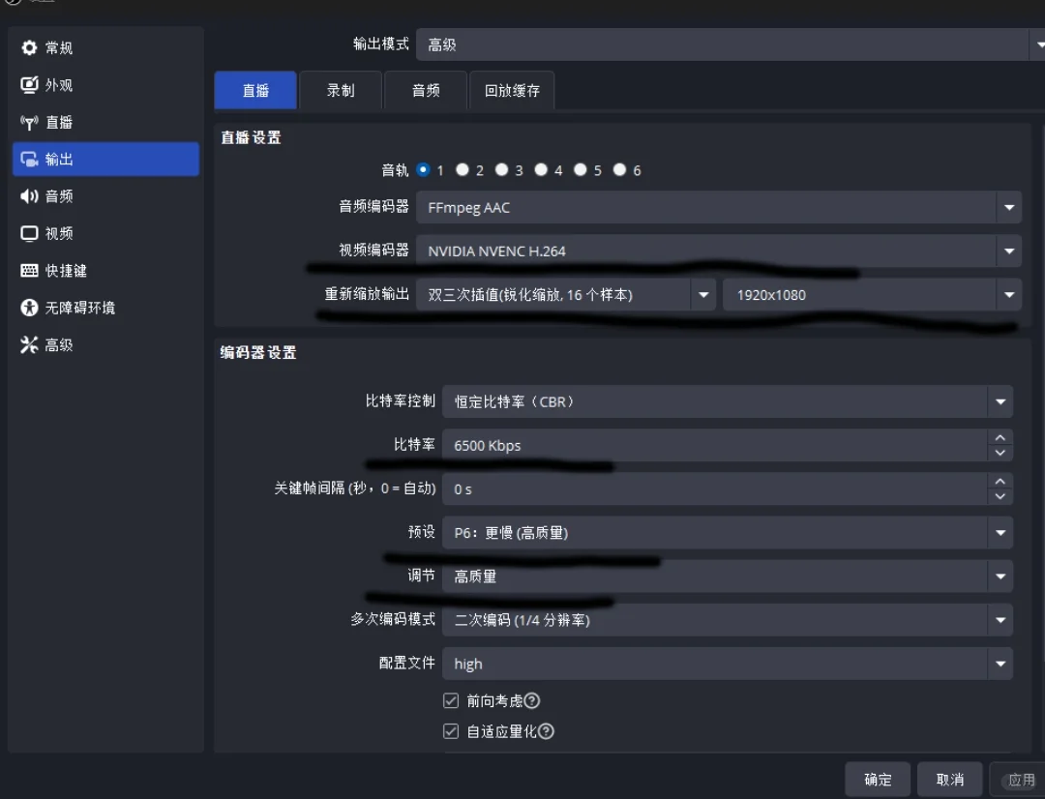Switch to the 录制 (Recording) tab
Image resolution: width=1045 pixels, height=799 pixels.
[x=341, y=90]
